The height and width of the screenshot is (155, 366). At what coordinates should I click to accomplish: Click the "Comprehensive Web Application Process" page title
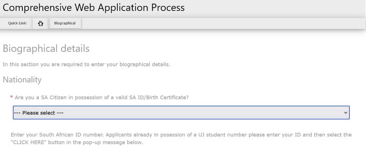click(x=93, y=7)
